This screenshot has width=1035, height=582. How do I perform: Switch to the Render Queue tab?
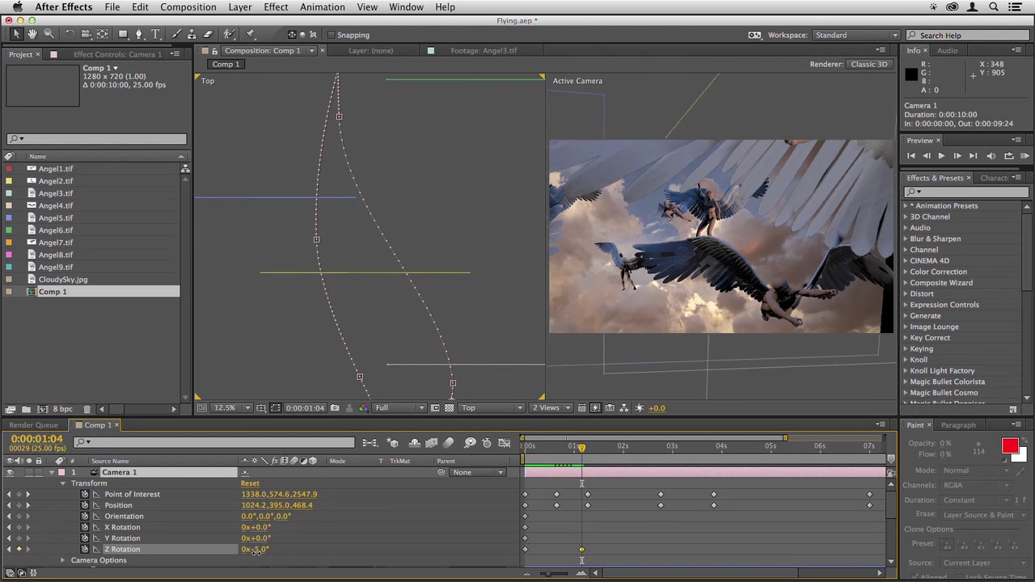tap(34, 425)
